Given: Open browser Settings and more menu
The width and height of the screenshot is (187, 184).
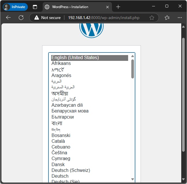Looking at the screenshot, I should pyautogui.click(x=180, y=18).
